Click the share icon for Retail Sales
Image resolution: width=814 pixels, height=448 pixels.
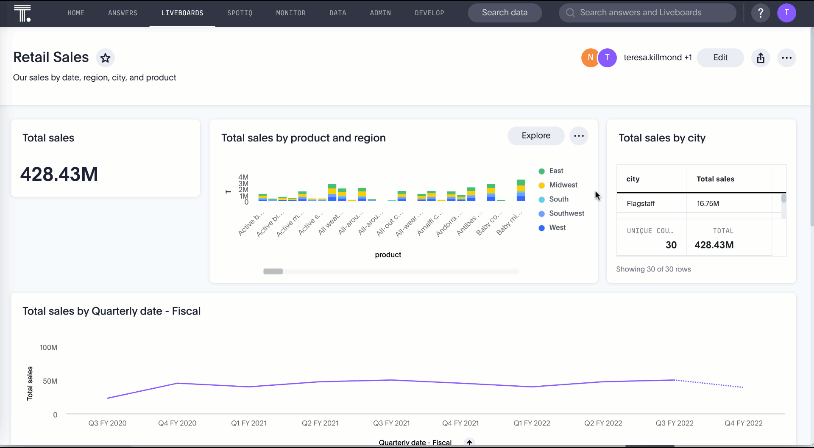click(761, 58)
